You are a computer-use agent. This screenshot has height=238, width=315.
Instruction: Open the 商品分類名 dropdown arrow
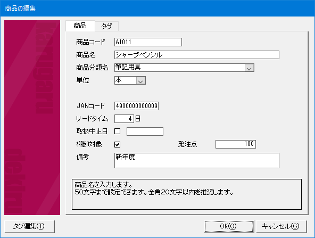249,68
